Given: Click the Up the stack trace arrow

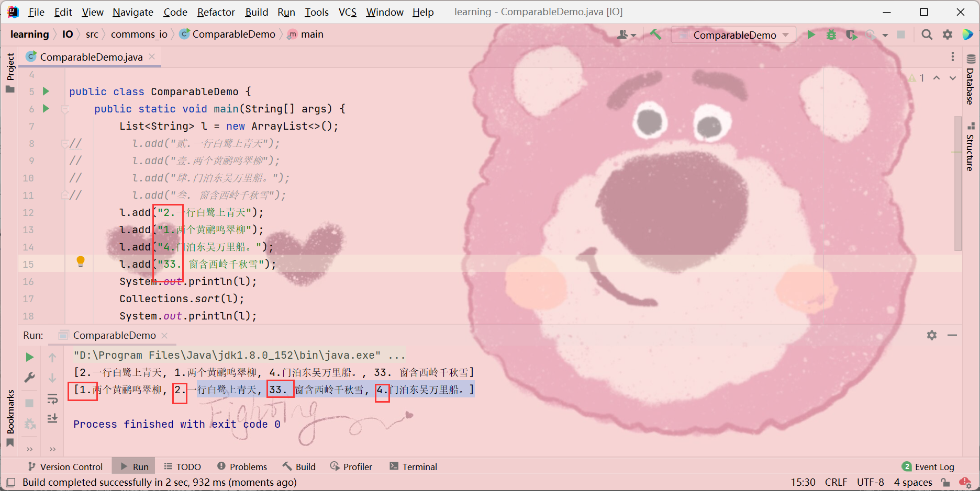Looking at the screenshot, I should click(x=52, y=358).
